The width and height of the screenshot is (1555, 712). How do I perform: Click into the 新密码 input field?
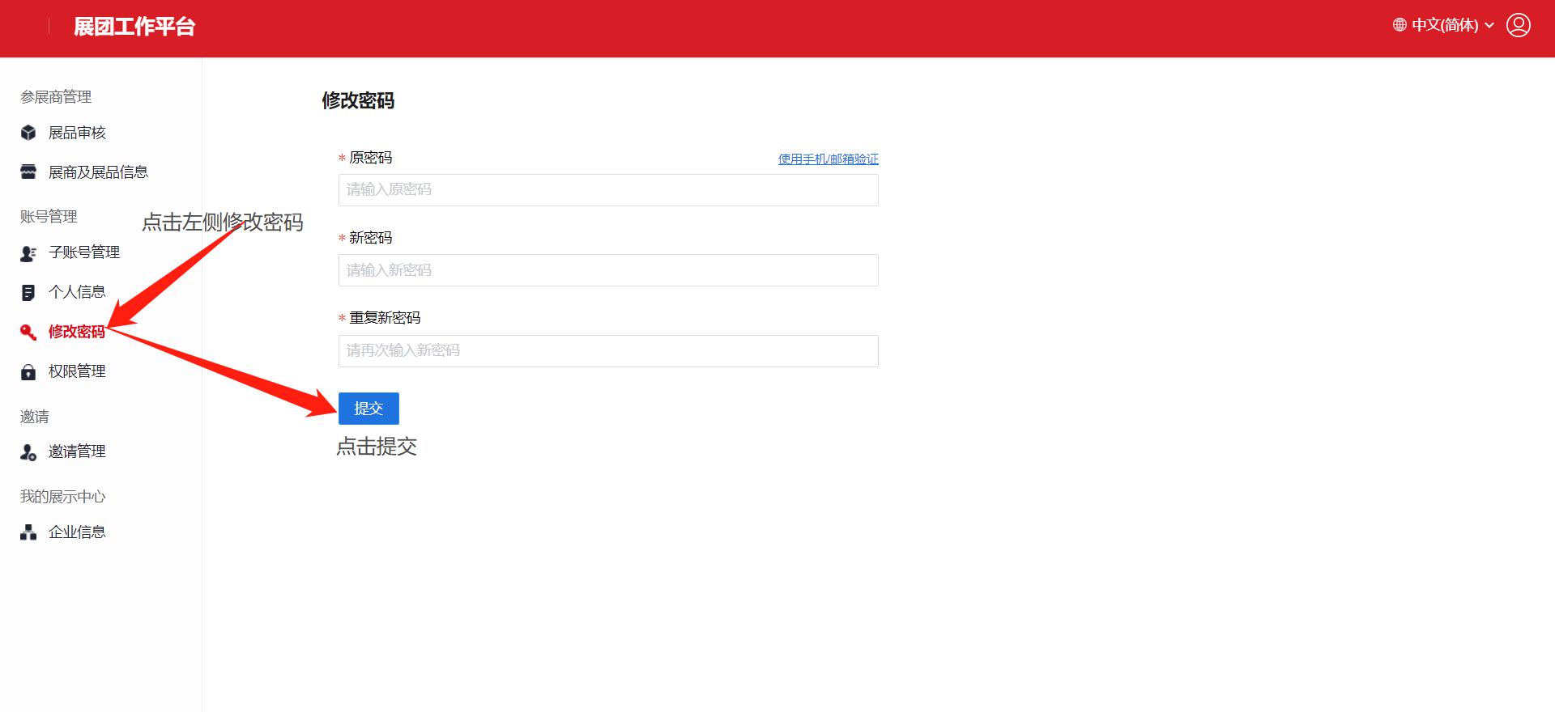[607, 270]
